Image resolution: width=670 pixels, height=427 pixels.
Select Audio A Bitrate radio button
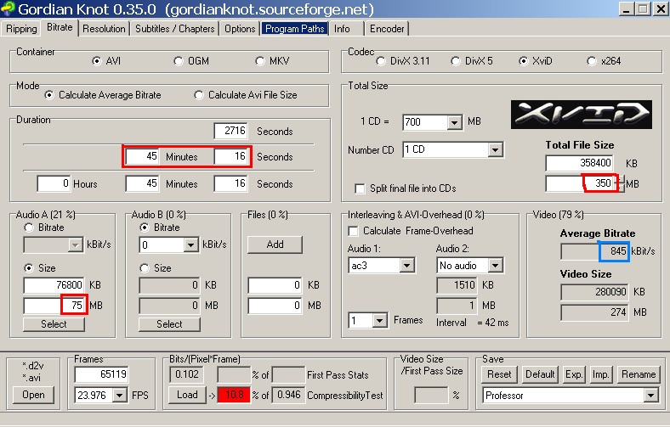pyautogui.click(x=29, y=228)
